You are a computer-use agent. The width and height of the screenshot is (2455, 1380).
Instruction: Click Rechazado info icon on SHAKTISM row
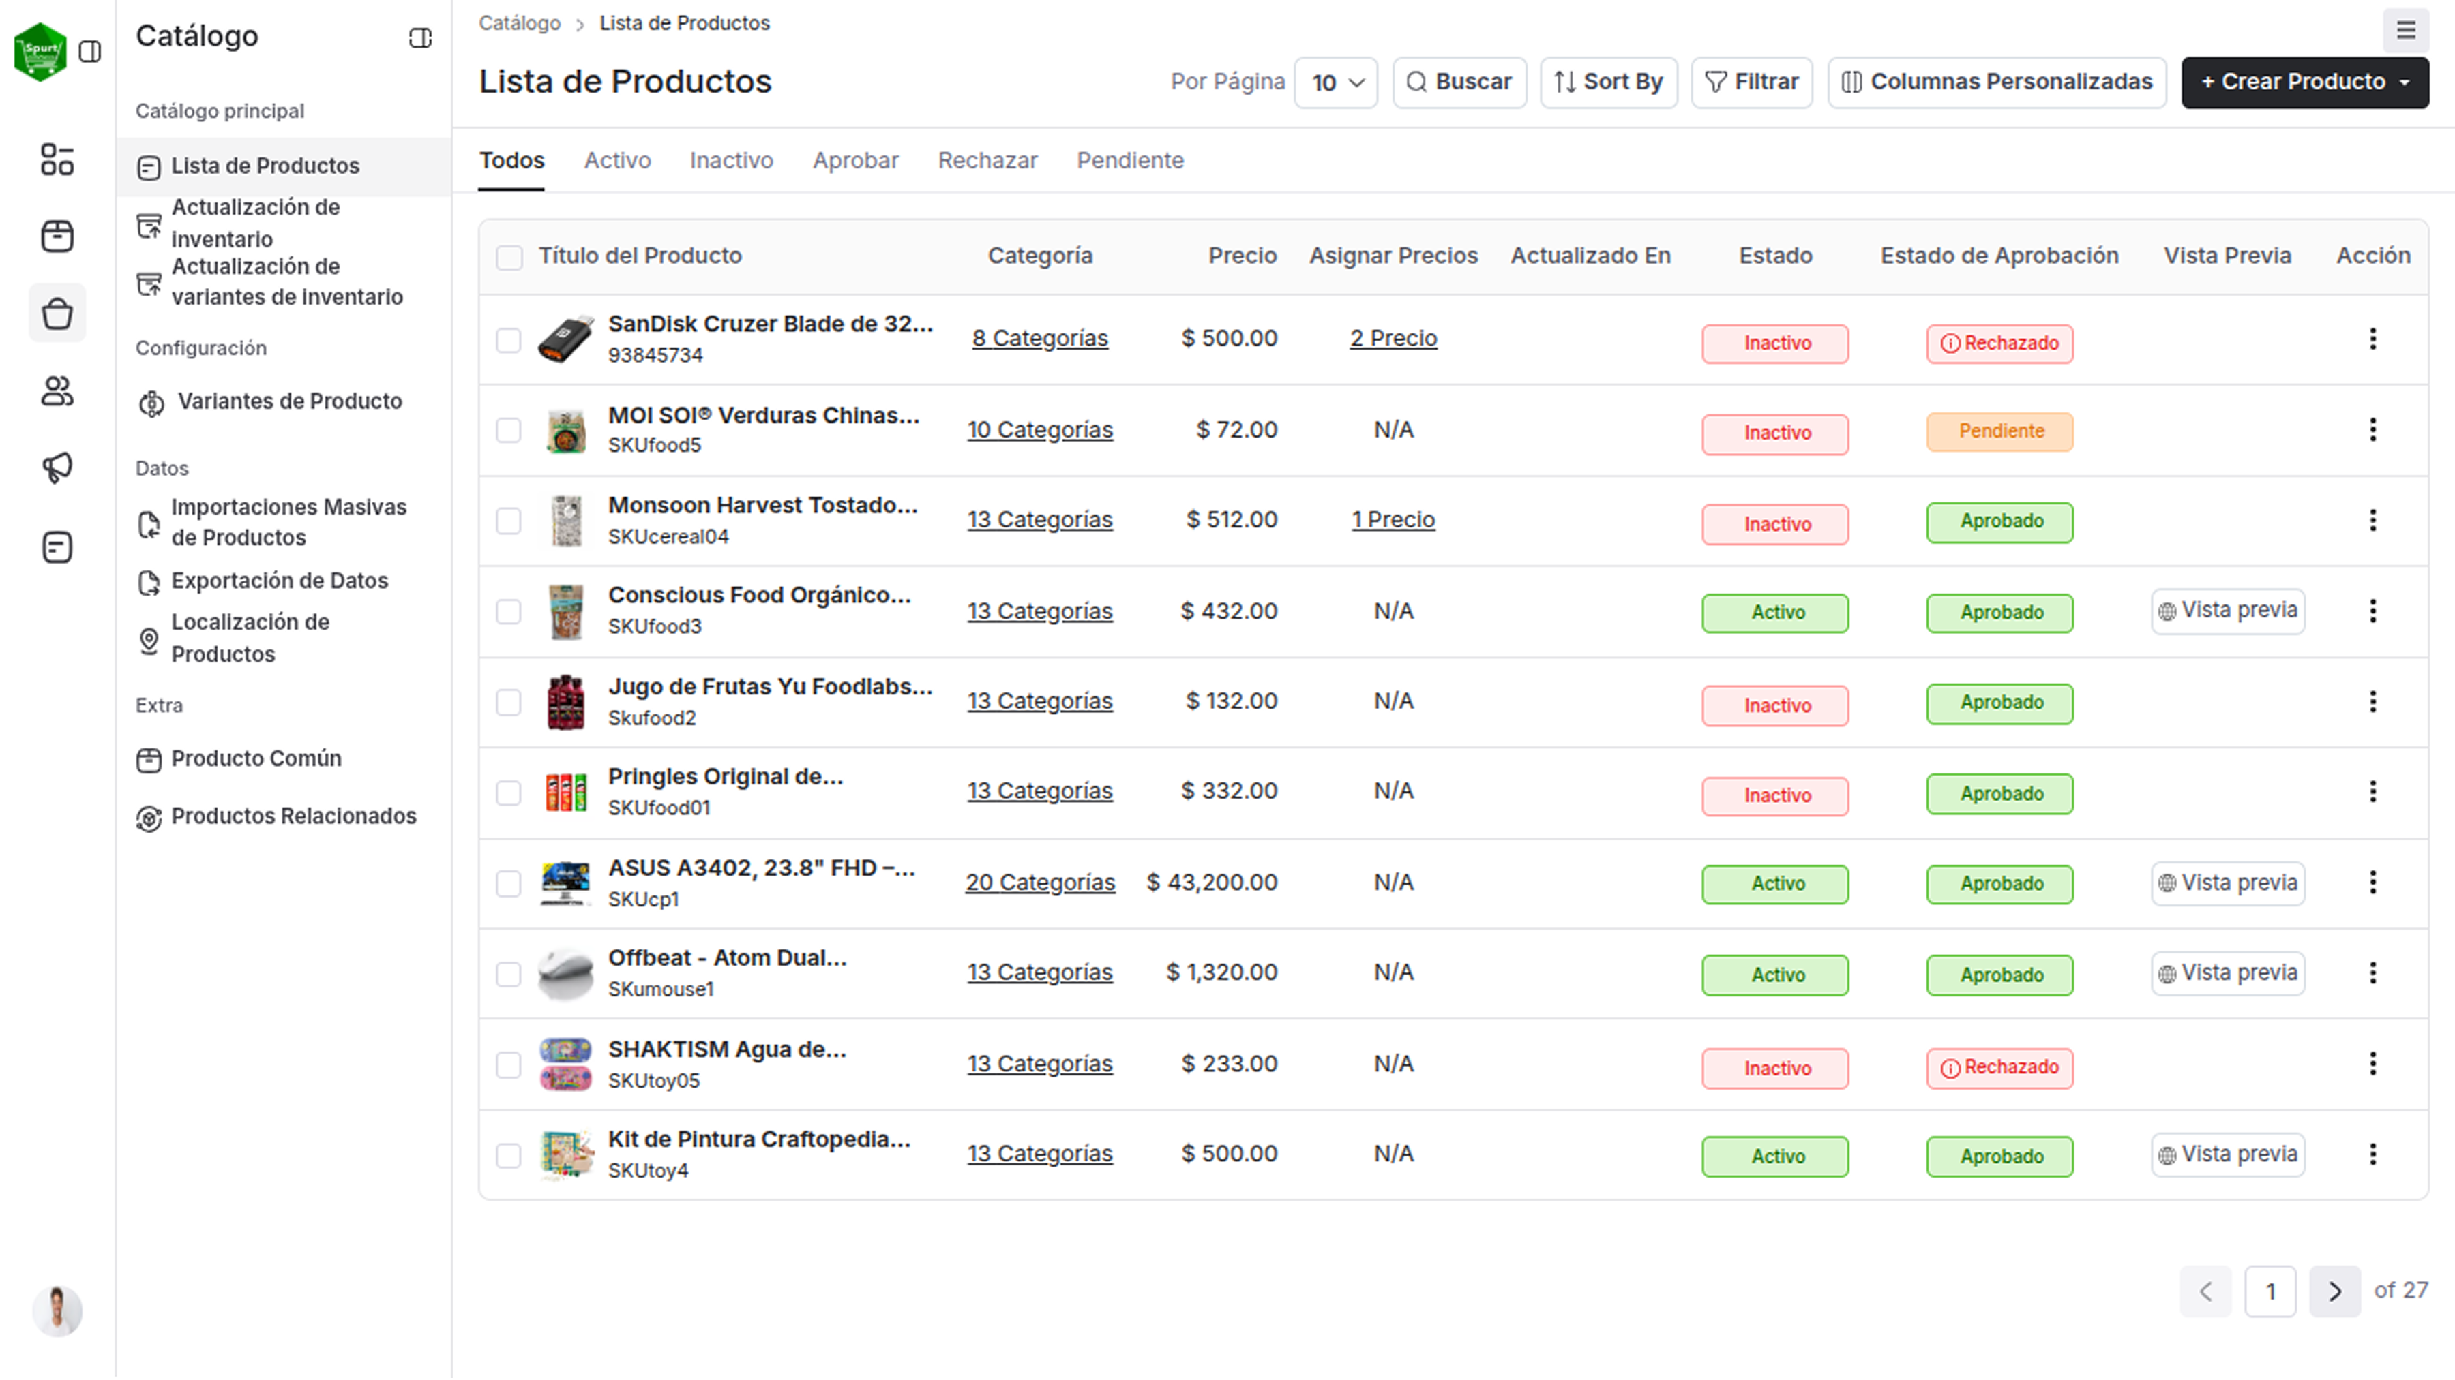[1950, 1069]
